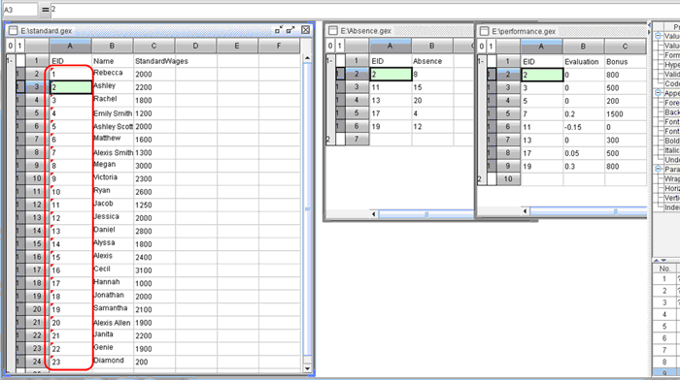Show level 1 in performance.gex
The width and height of the screenshot is (680, 380).
click(492, 47)
